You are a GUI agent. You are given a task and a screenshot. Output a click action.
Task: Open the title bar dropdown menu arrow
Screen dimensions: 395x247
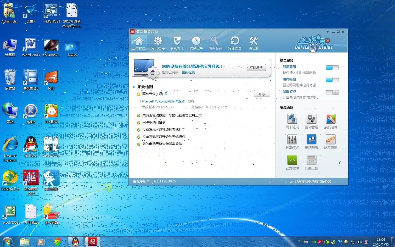pos(327,32)
